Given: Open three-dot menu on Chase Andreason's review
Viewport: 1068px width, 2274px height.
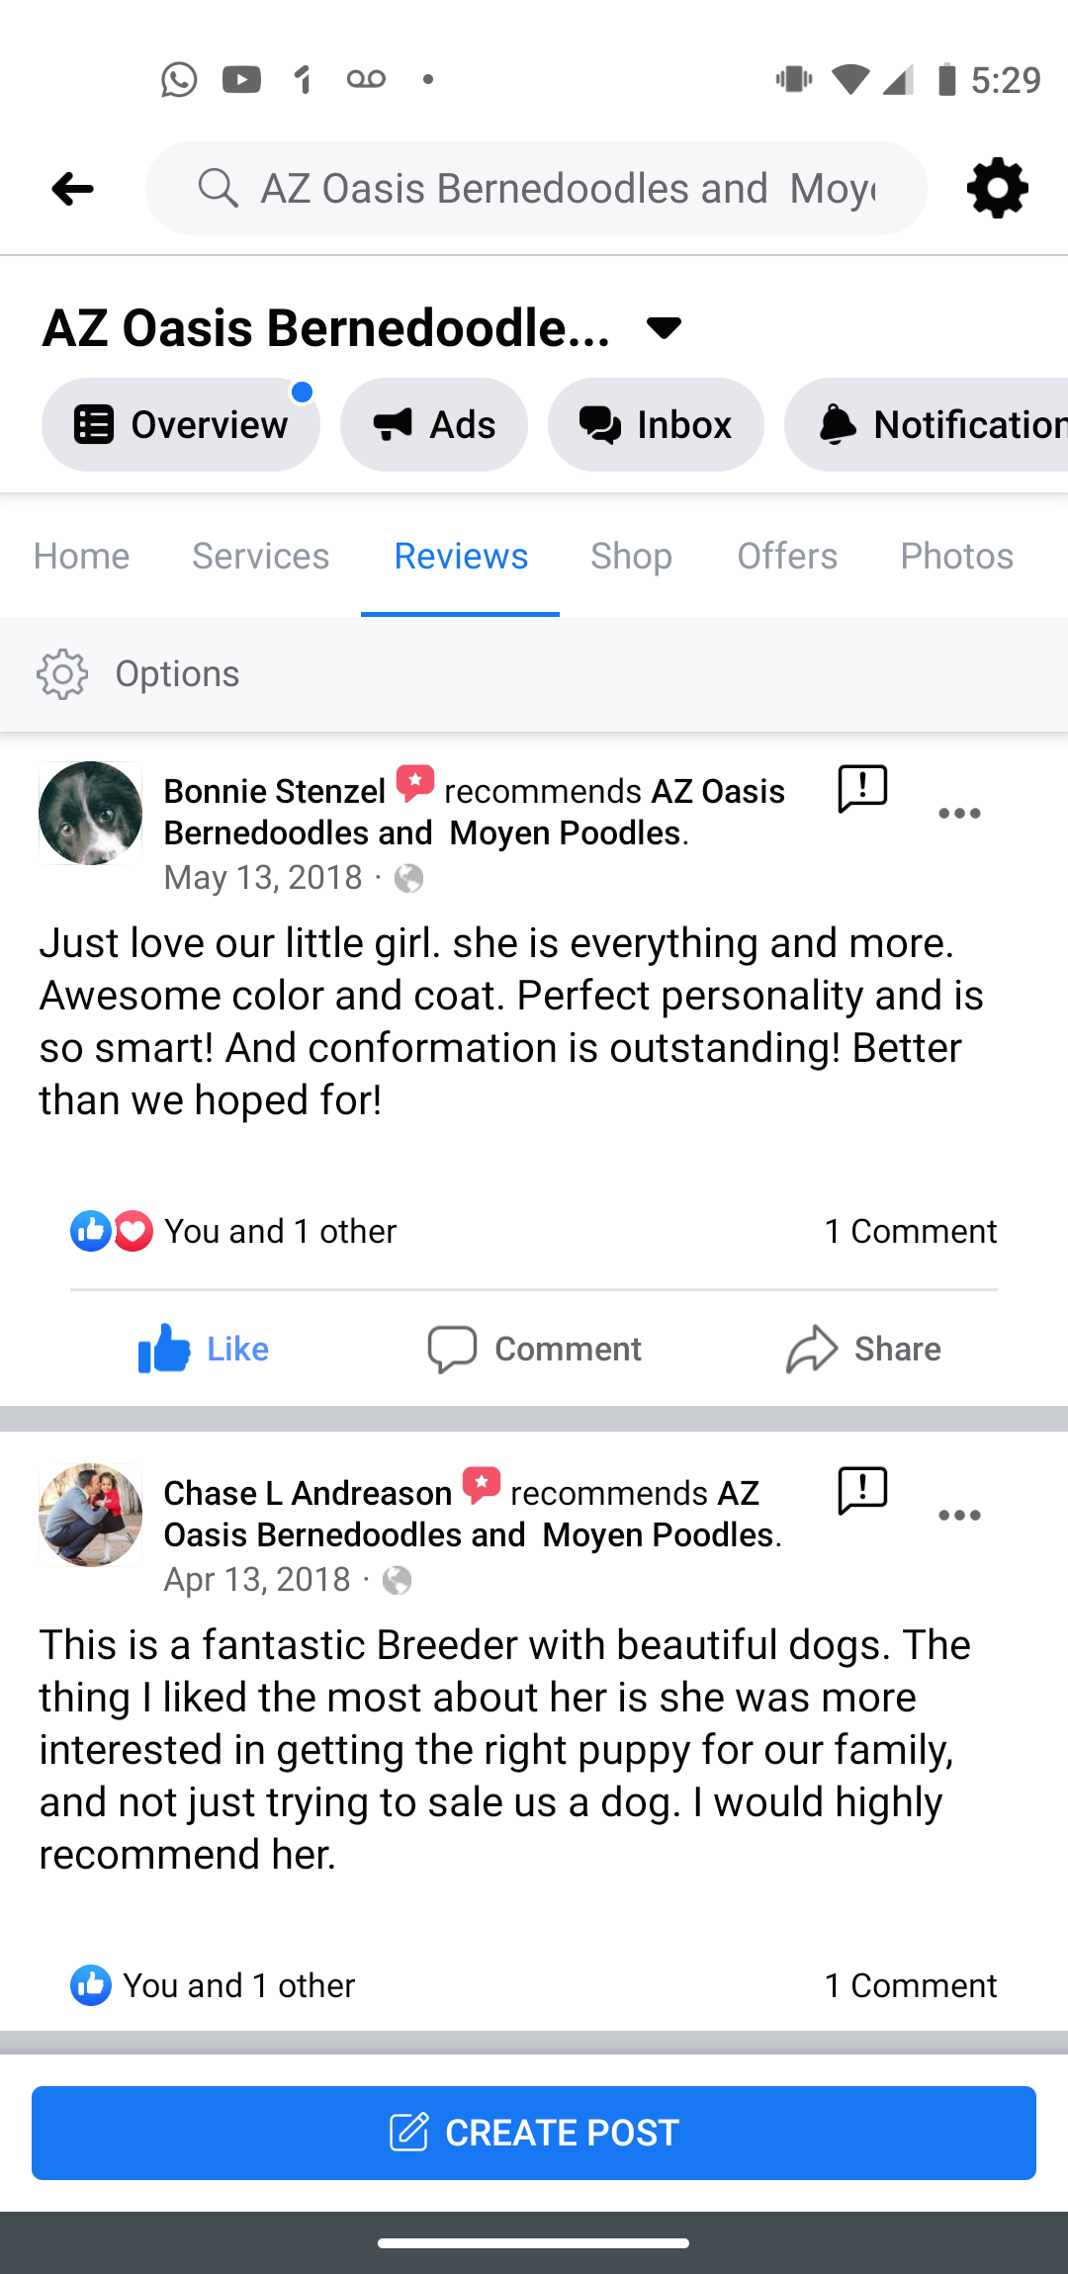Looking at the screenshot, I should [959, 1516].
